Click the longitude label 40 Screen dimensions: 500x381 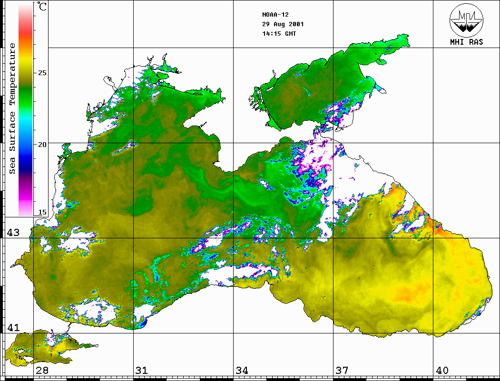click(442, 371)
